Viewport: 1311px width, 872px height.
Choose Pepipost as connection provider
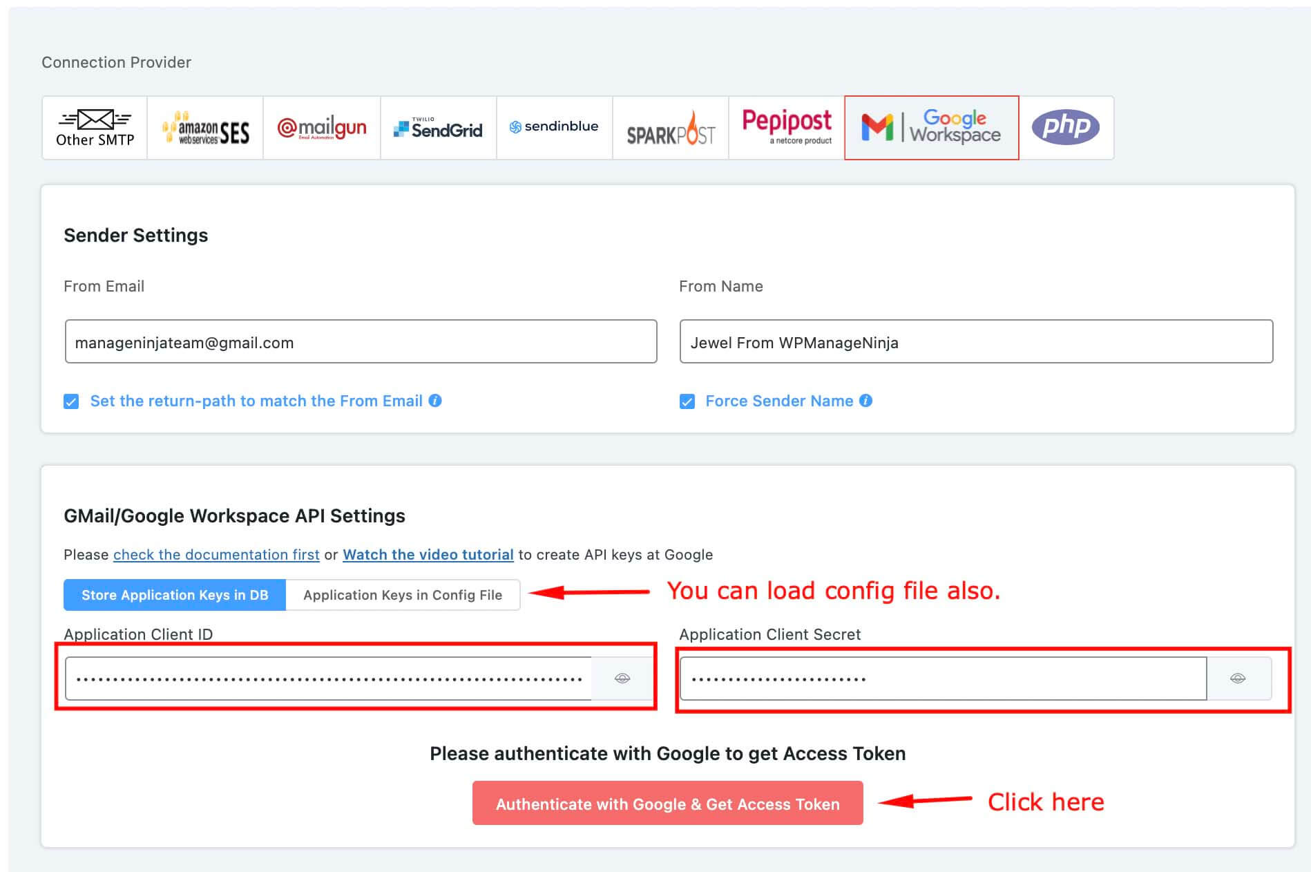(787, 127)
